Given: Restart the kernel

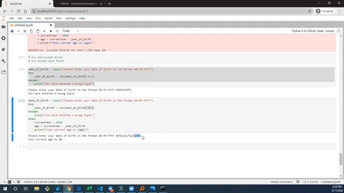Looking at the screenshot, I should tap(57, 31).
